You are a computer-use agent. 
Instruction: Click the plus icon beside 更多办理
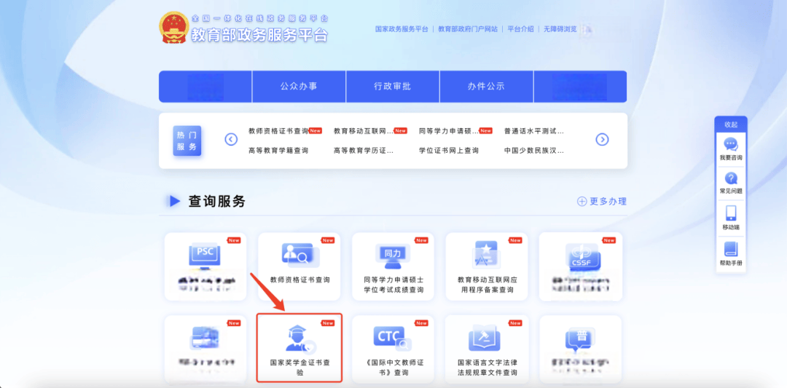582,202
